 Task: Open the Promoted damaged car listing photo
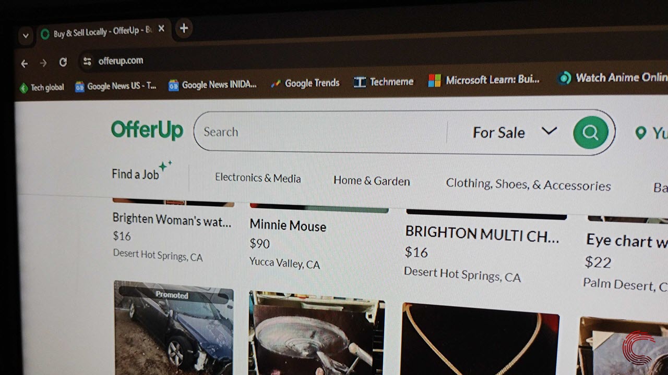coord(174,328)
